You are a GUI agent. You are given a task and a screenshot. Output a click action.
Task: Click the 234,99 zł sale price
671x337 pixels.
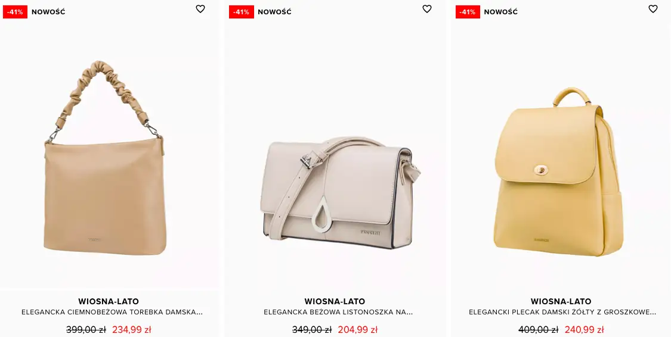pyautogui.click(x=131, y=330)
